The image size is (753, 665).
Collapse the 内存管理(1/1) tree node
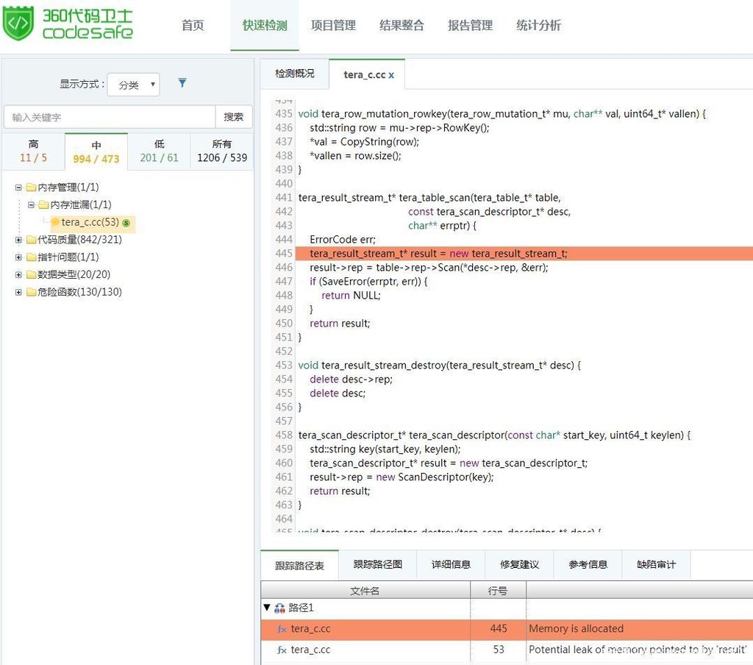pos(18,188)
